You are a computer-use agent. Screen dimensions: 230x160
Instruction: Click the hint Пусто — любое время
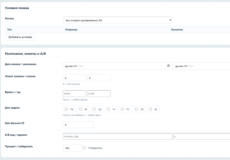(x=75, y=99)
